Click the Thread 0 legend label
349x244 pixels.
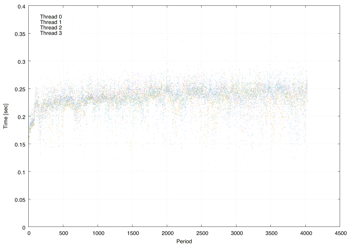(51, 17)
